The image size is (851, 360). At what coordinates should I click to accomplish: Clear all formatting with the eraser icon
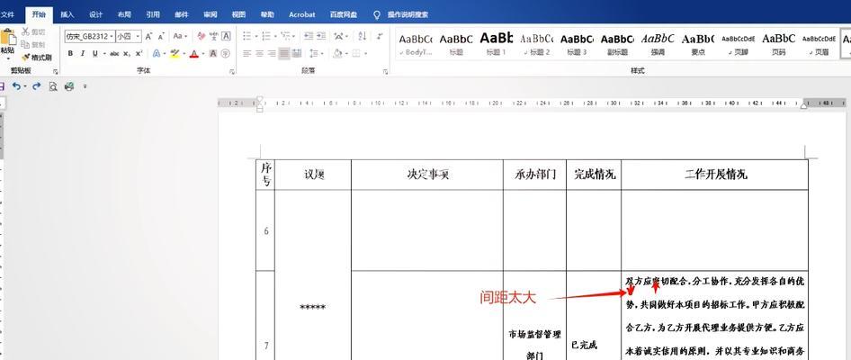(202, 36)
